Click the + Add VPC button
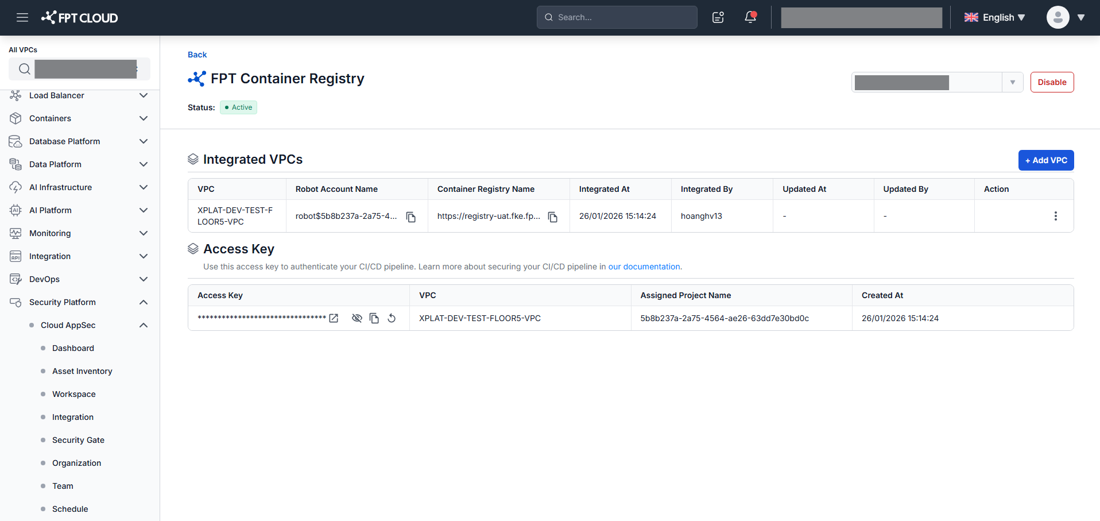The width and height of the screenshot is (1100, 521). click(1046, 160)
